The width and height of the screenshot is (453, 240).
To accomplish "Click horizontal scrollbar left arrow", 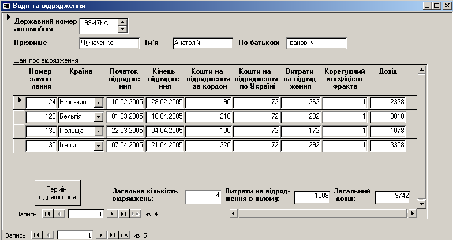I will tap(234, 214).
